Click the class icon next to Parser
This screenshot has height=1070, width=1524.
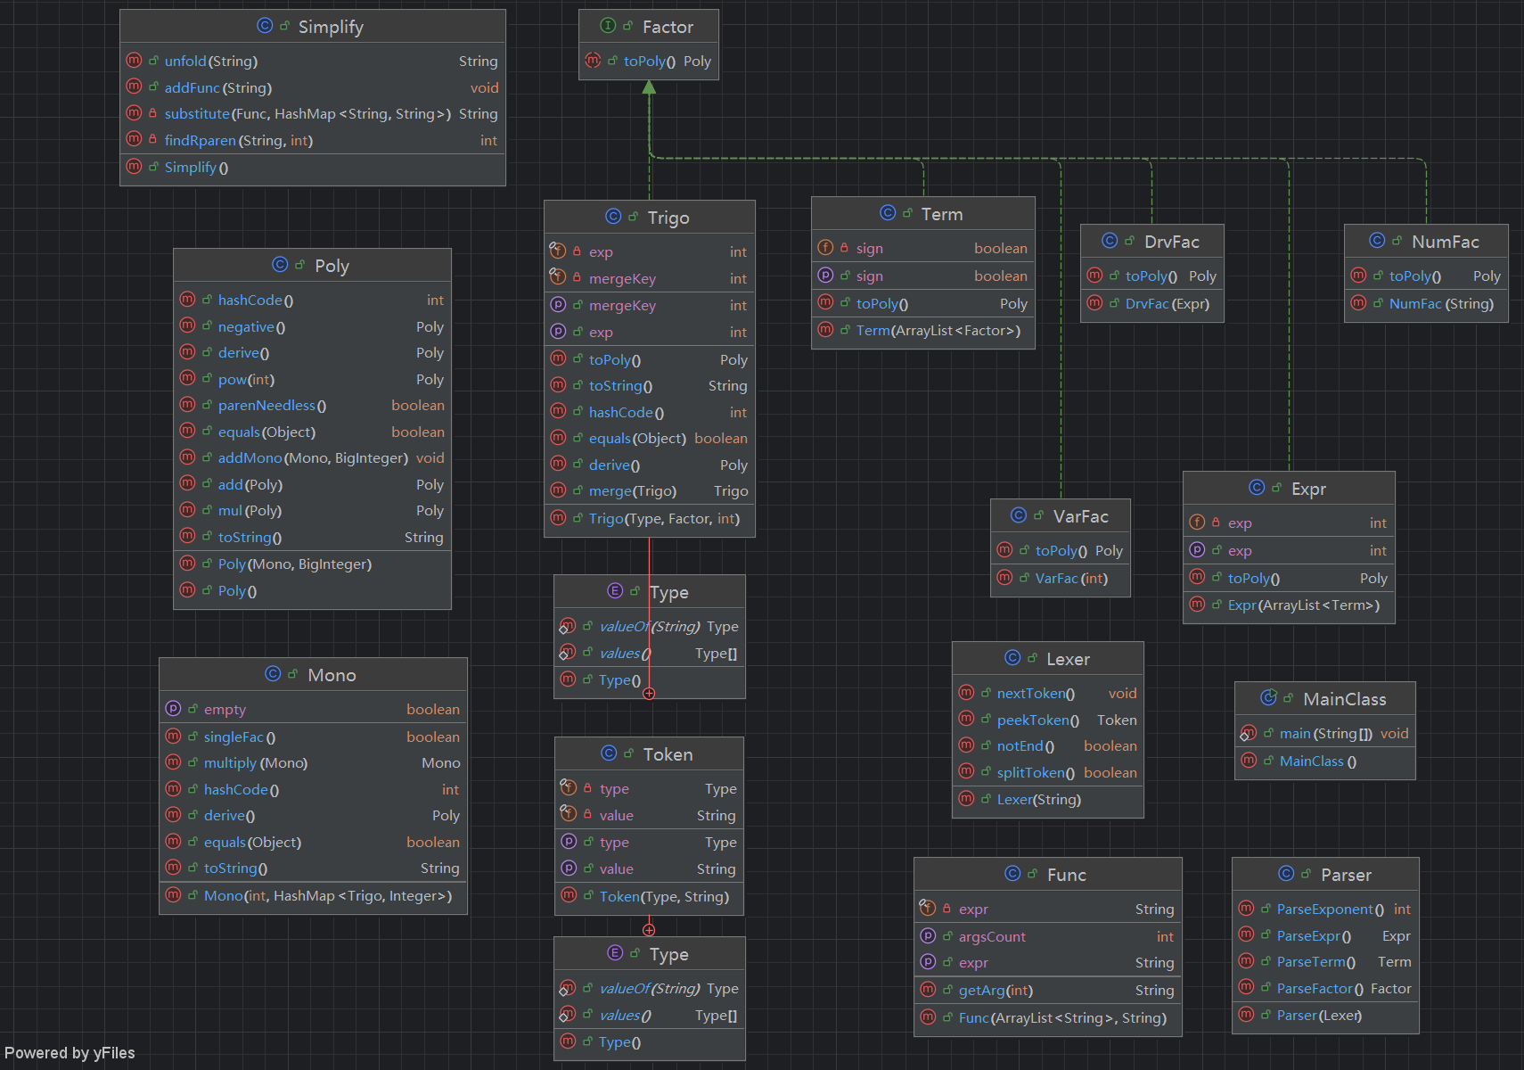pyautogui.click(x=1286, y=874)
